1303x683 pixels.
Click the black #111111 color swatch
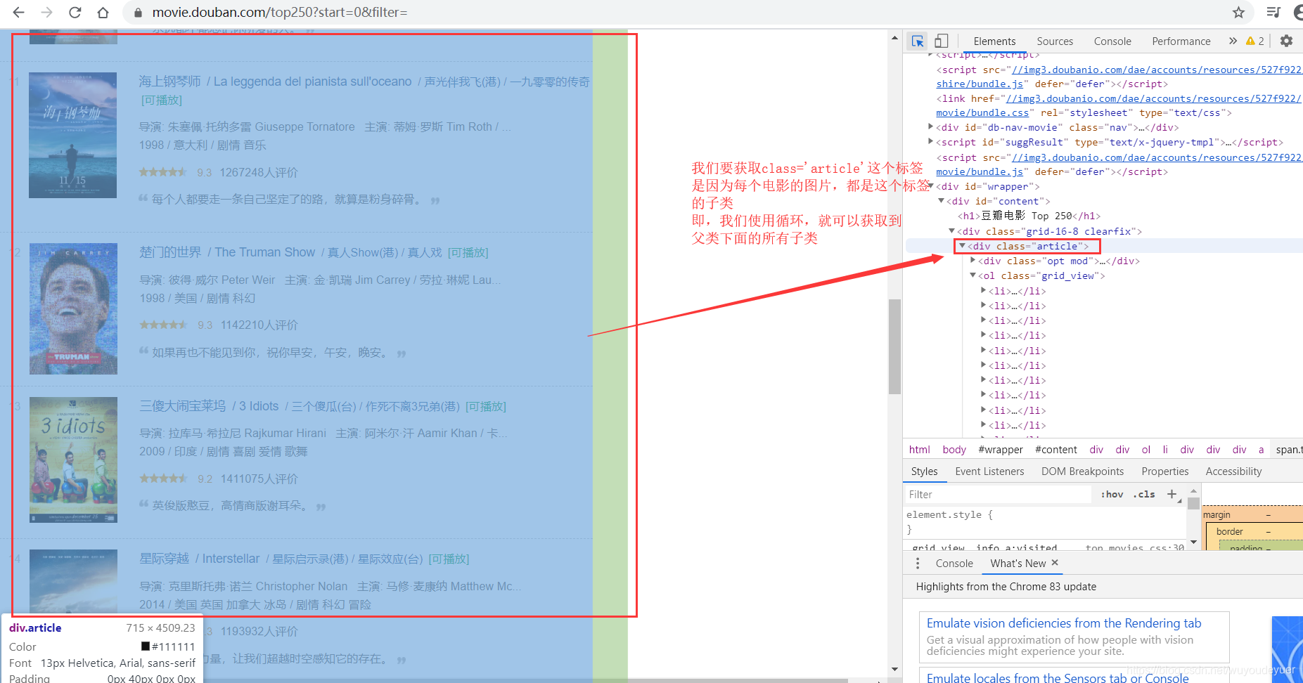(146, 646)
